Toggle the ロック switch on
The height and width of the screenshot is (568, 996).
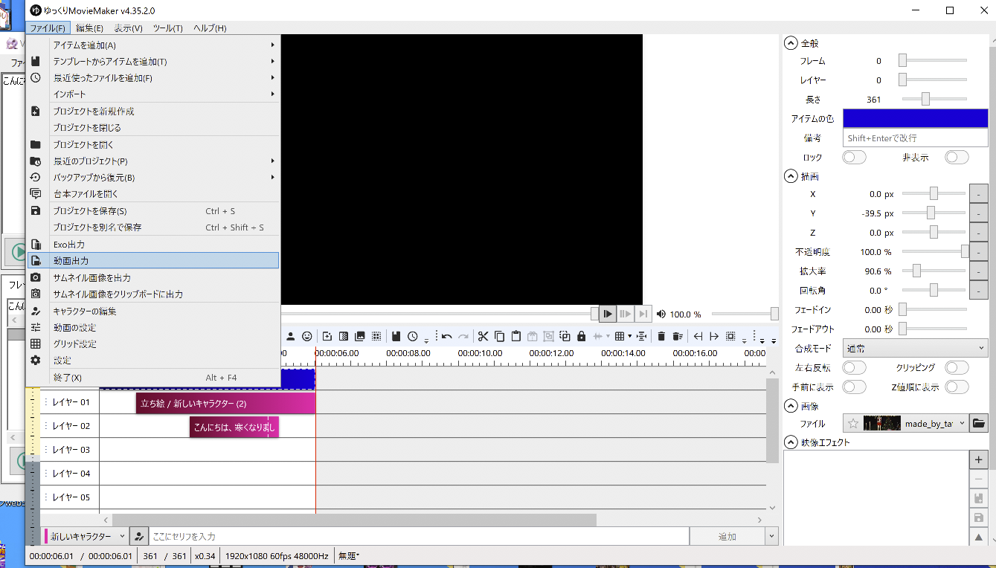pyautogui.click(x=854, y=157)
